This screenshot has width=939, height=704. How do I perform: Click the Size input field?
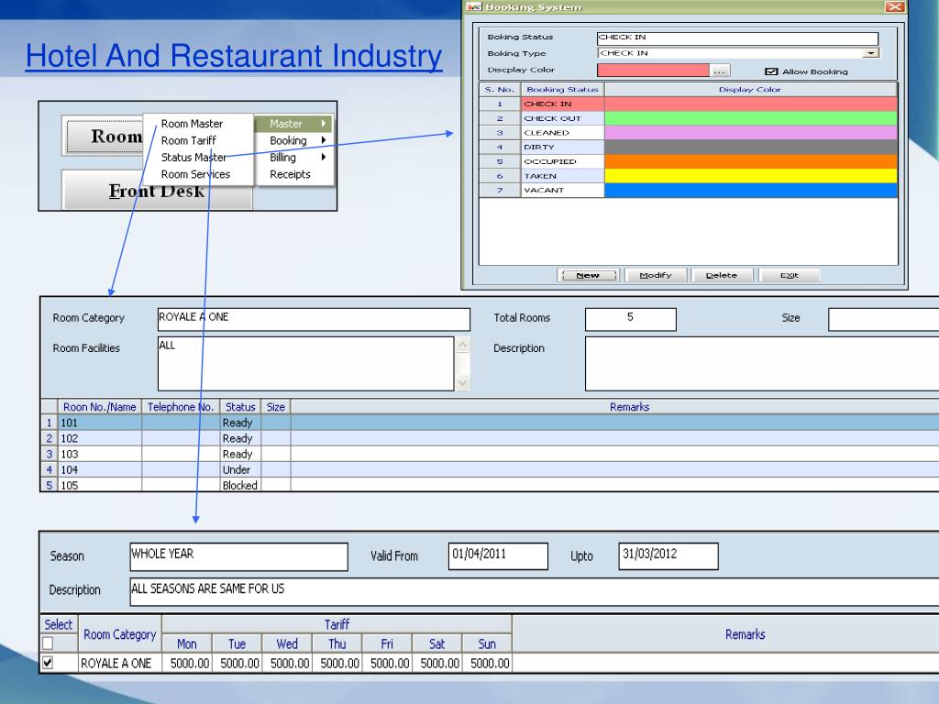coord(884,319)
